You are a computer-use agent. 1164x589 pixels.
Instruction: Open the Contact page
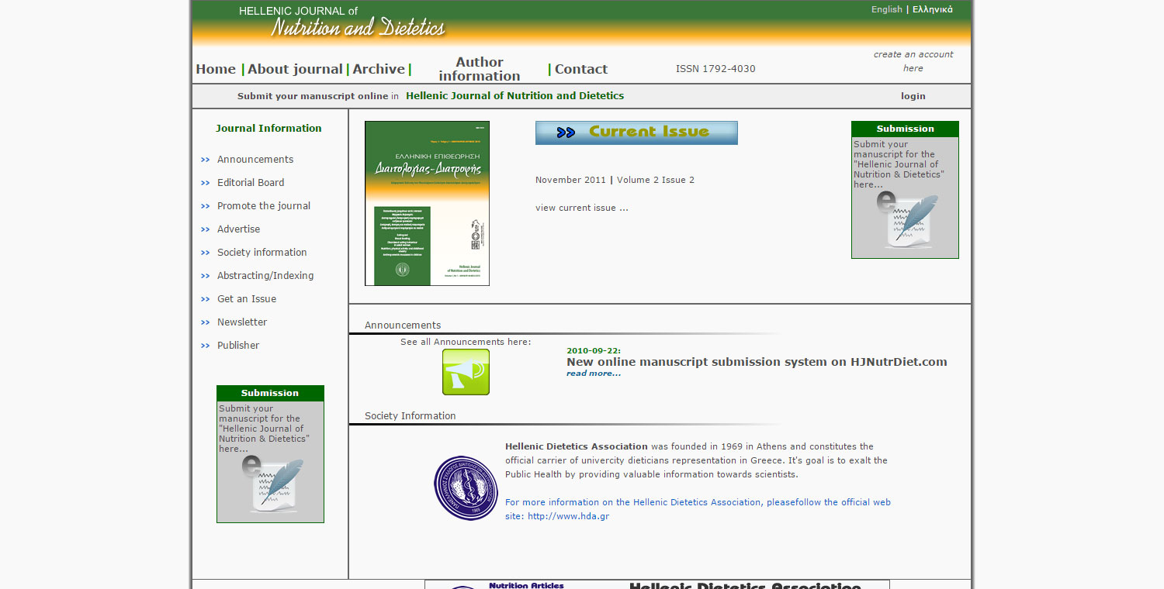(x=581, y=69)
